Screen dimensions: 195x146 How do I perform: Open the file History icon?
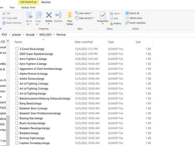[x=112, y=23]
